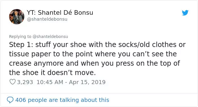The width and height of the screenshot is (198, 107).
Task: Click the 'Apr 15, 2019' date text
Action: [87, 82]
